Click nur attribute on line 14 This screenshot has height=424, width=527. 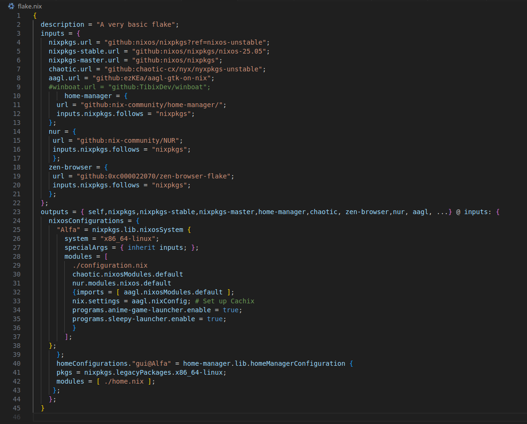point(54,131)
